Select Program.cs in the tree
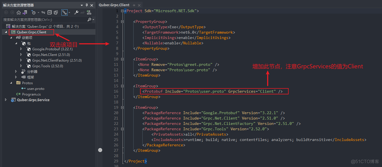The width and height of the screenshot is (382, 167). [31, 94]
